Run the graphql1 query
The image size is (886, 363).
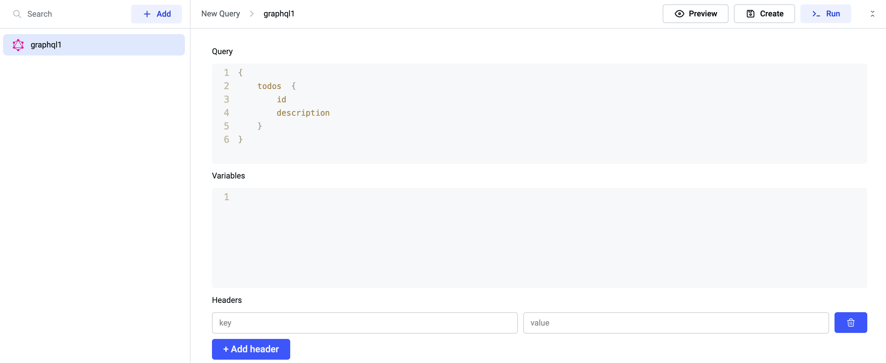pos(825,14)
